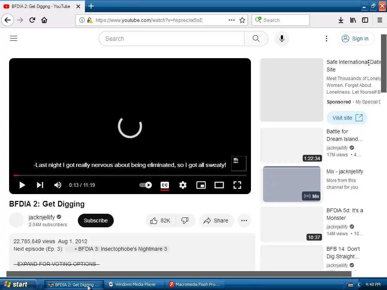Enable miniplayer mode

201,185
